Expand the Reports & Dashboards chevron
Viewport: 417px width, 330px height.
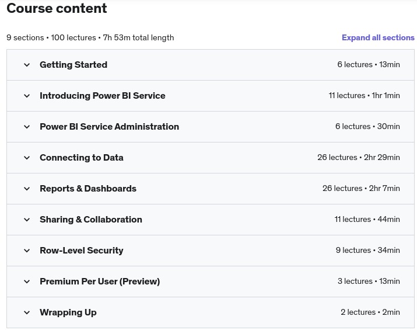pos(27,189)
